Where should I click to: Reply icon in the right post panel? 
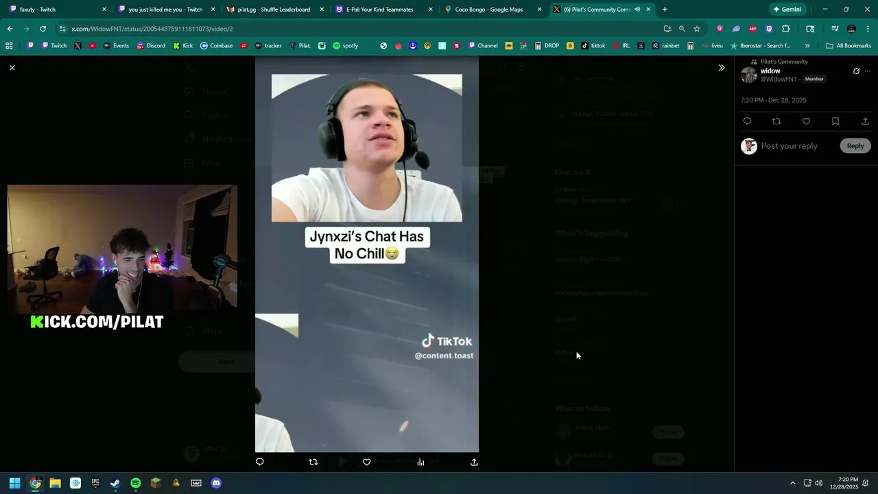[747, 121]
